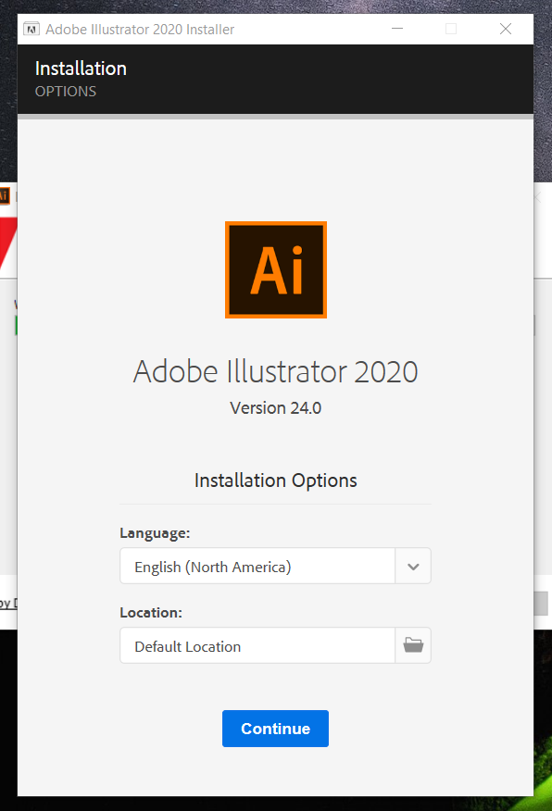Browse install location with folder icon

click(x=413, y=645)
